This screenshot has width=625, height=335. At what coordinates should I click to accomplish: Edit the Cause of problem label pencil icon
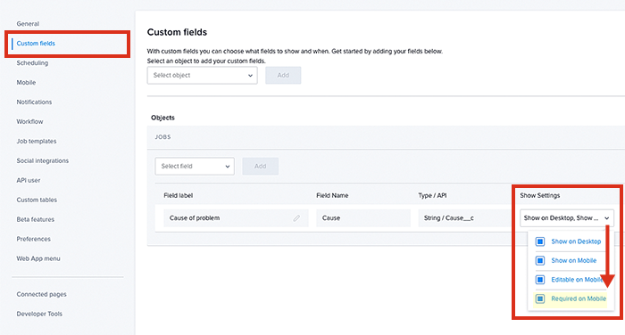tap(296, 218)
